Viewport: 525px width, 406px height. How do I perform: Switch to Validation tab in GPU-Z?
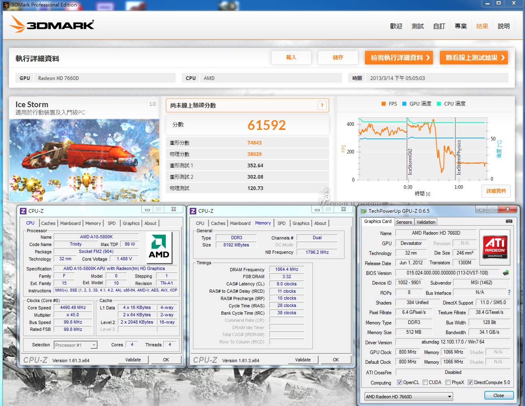[426, 222]
